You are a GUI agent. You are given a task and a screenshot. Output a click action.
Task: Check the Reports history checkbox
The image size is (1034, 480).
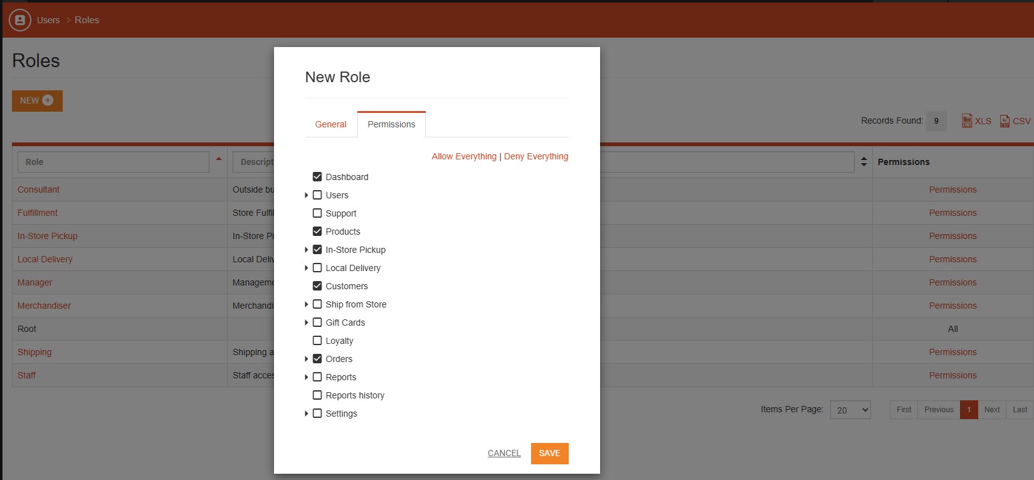(x=317, y=395)
